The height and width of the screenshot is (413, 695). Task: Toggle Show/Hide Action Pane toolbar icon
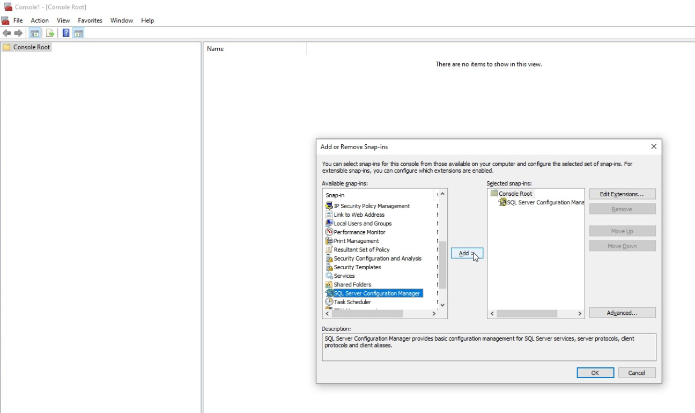[79, 33]
